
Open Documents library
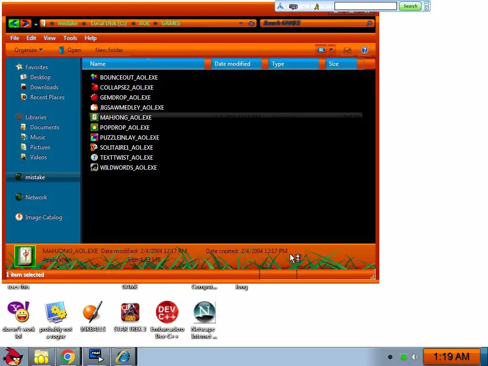(x=44, y=127)
